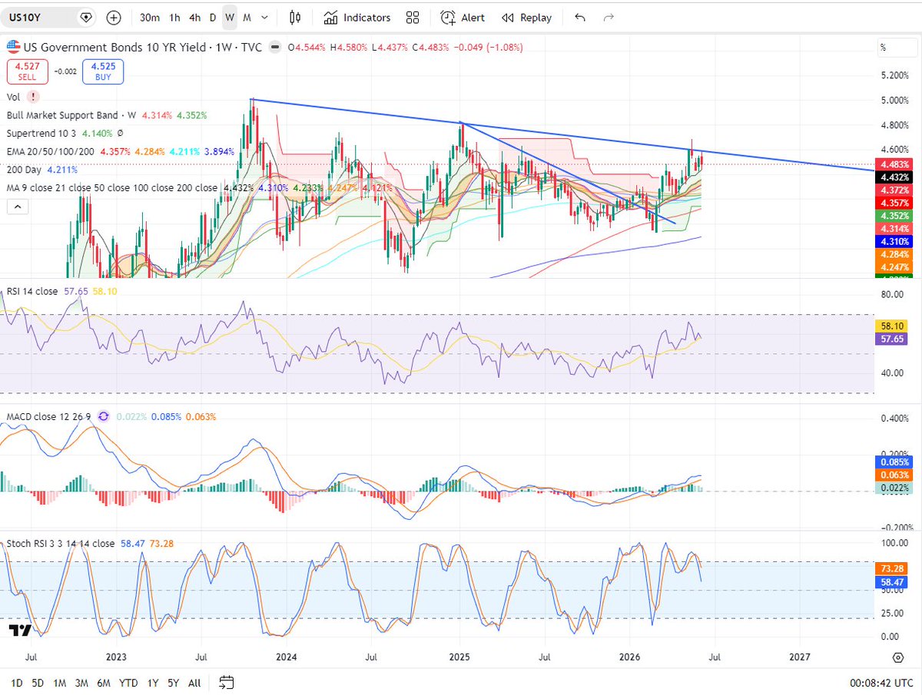Select the EMA 20/50/100/200 legend
The height and width of the screenshot is (695, 922).
pos(51,151)
